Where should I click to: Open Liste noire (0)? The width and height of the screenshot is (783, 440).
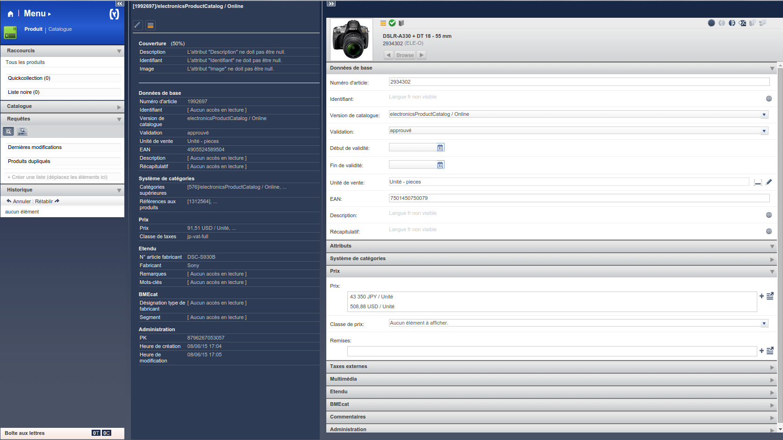63,92
